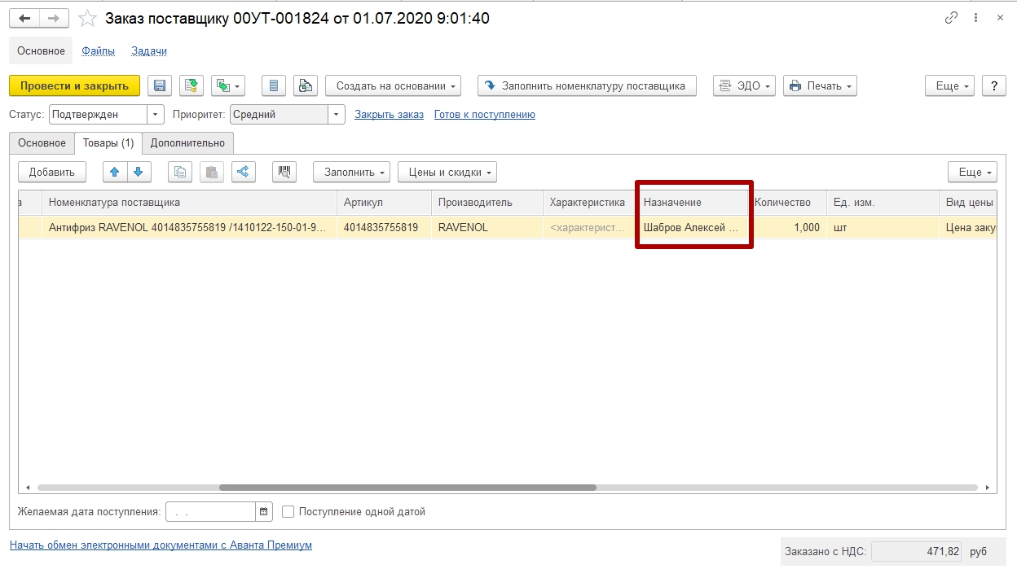The width and height of the screenshot is (1017, 569).
Task: Click the post document icon
Action: (x=192, y=85)
